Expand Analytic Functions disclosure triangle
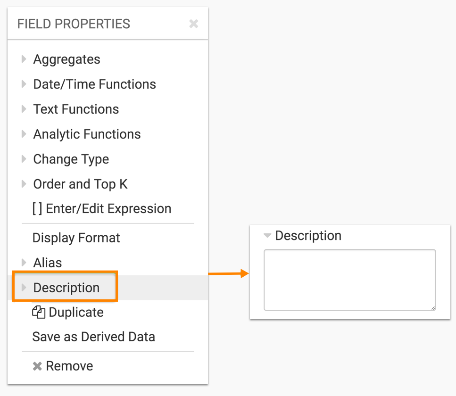The image size is (456, 396). coord(24,134)
